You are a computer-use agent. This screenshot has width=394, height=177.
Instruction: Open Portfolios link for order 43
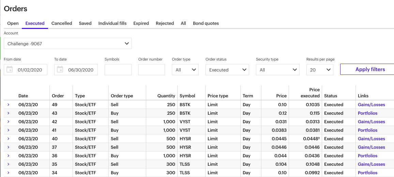click(367, 113)
